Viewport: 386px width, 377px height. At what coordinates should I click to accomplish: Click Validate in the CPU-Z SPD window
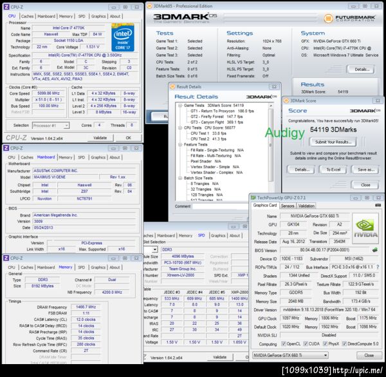tap(219, 357)
